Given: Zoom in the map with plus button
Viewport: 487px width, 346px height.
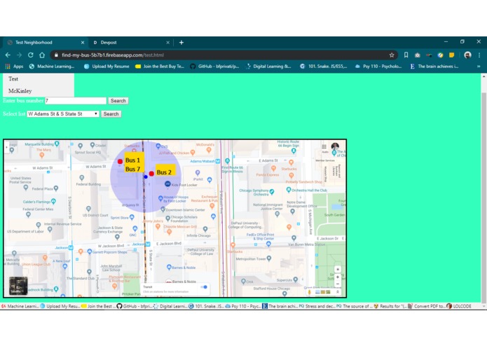Looking at the screenshot, I should [x=338, y=277].
